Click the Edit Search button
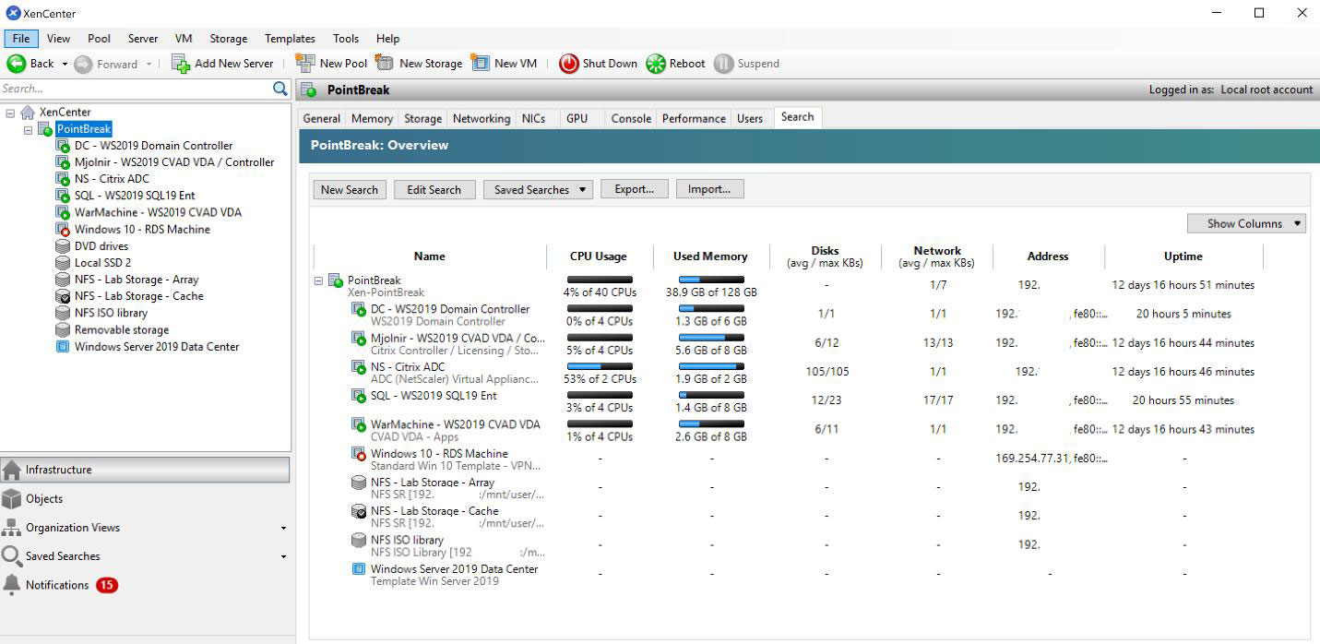Viewport: 1320px width, 644px height. (434, 189)
